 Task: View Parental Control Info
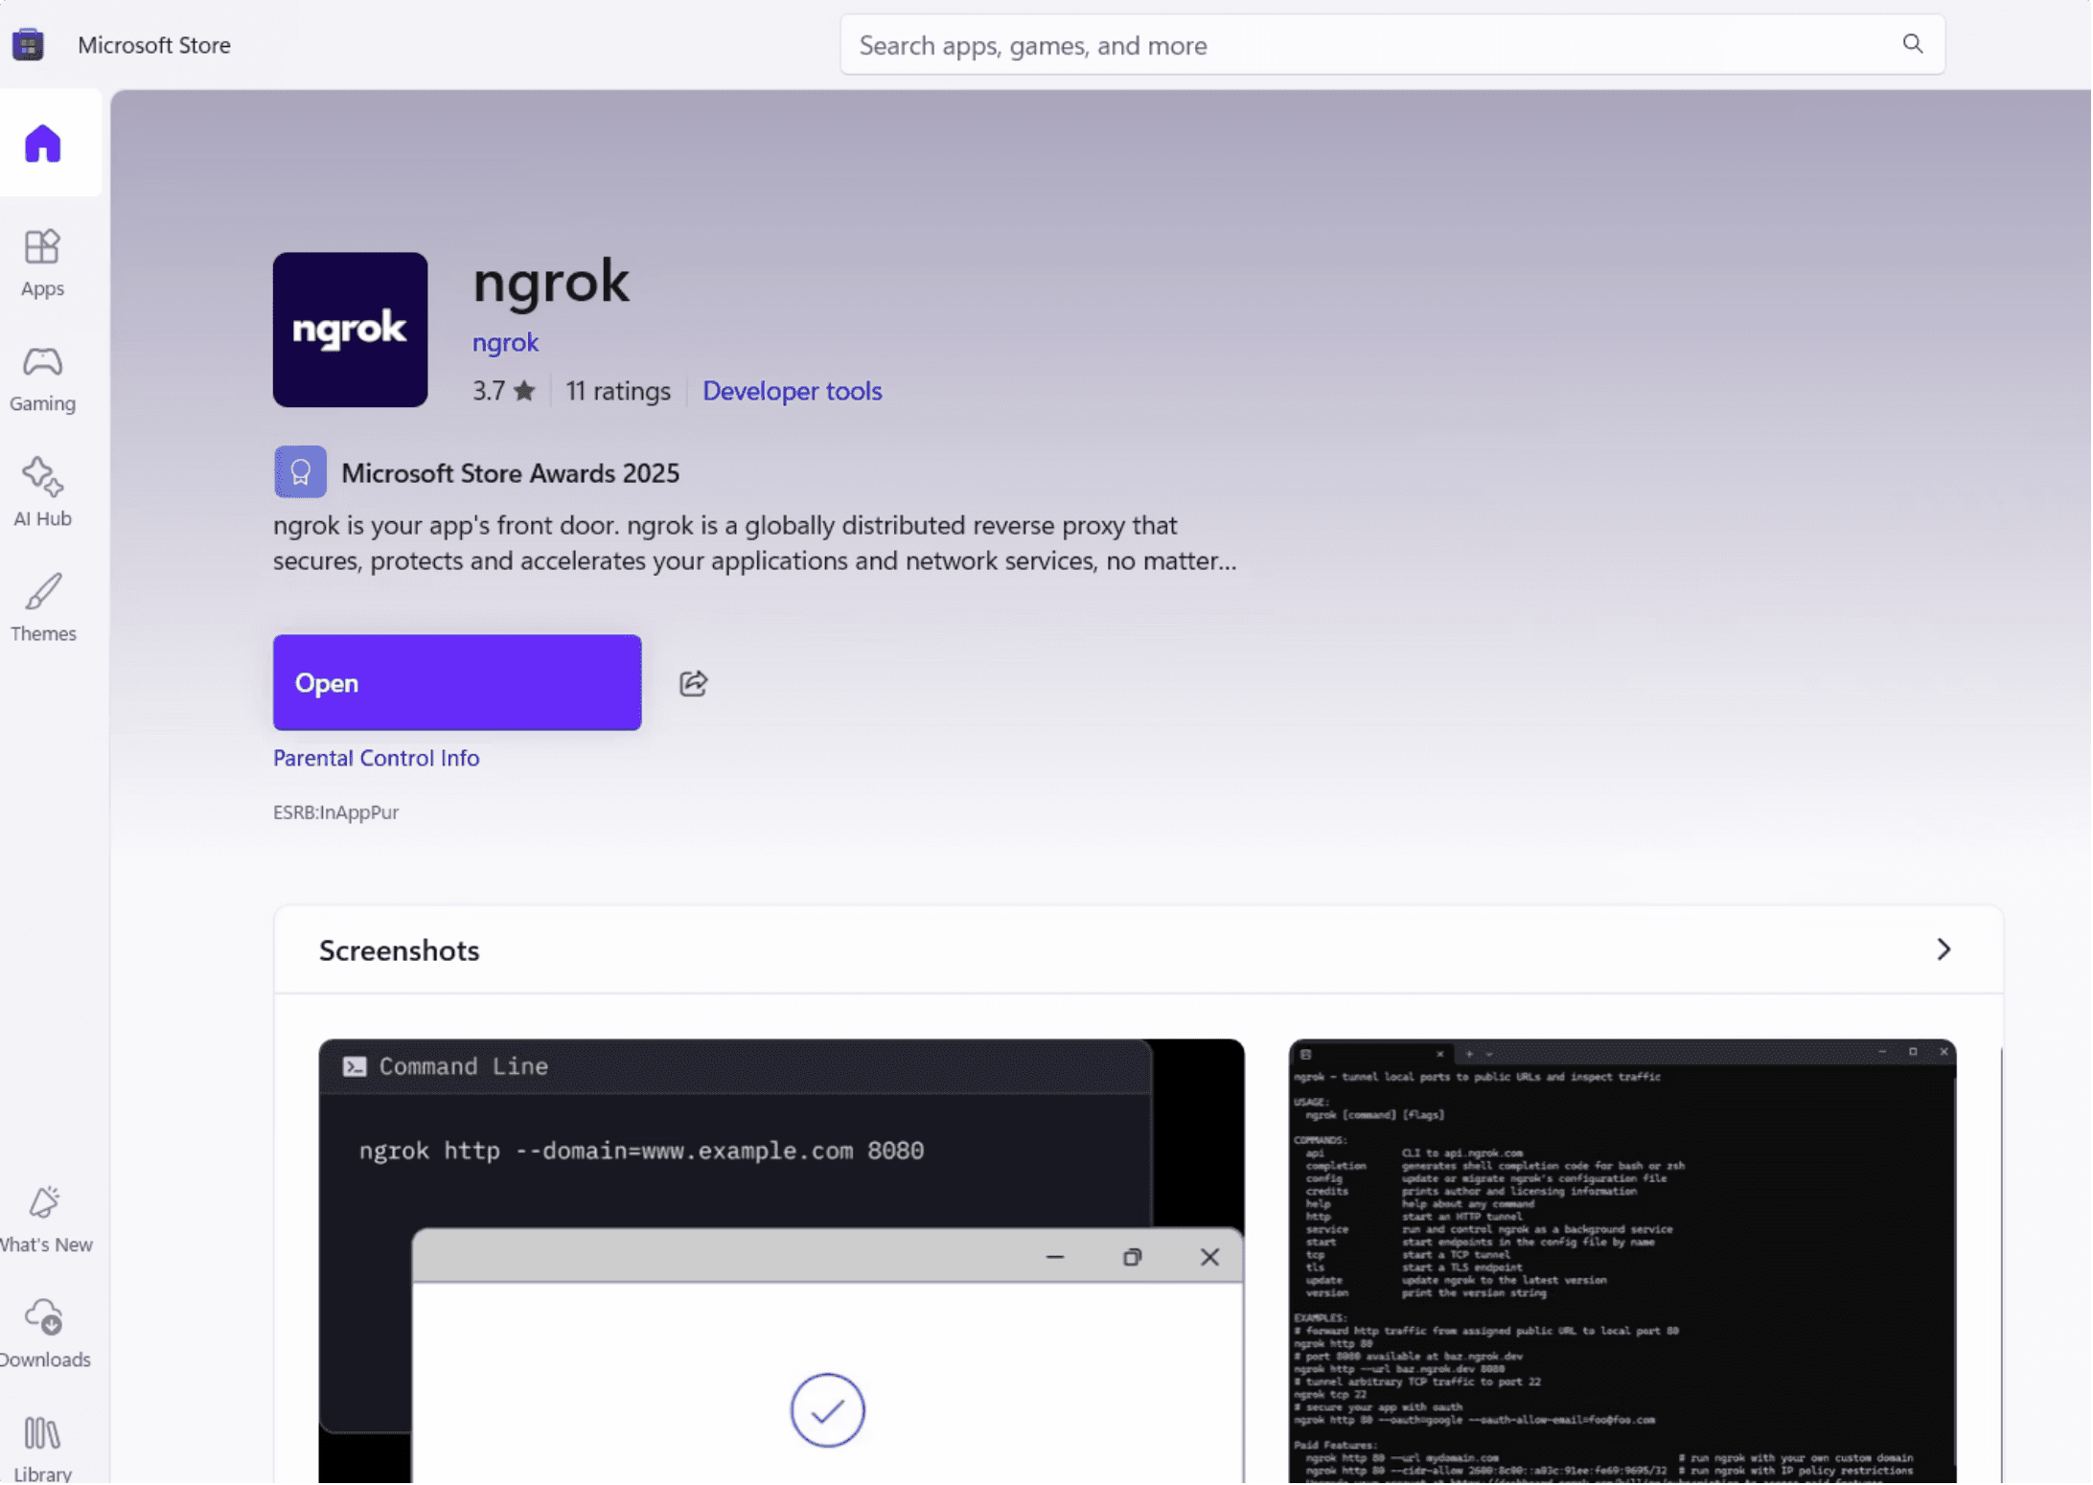click(x=377, y=758)
